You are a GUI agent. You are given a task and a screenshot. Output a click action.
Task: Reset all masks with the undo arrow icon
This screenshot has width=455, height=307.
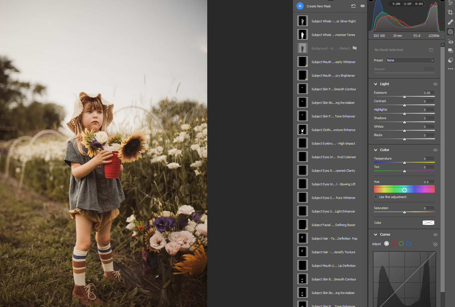click(353, 6)
